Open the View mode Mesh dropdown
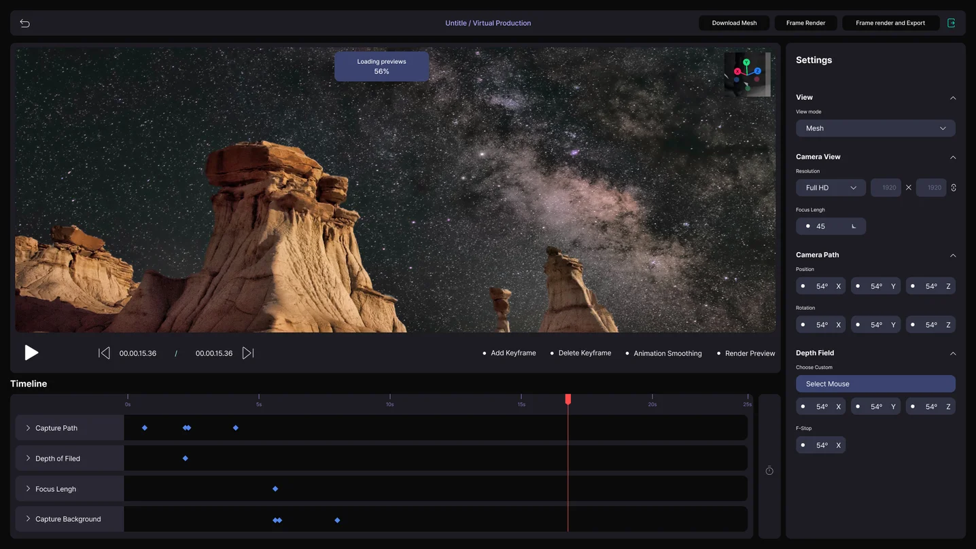This screenshot has width=976, height=549. click(x=875, y=128)
